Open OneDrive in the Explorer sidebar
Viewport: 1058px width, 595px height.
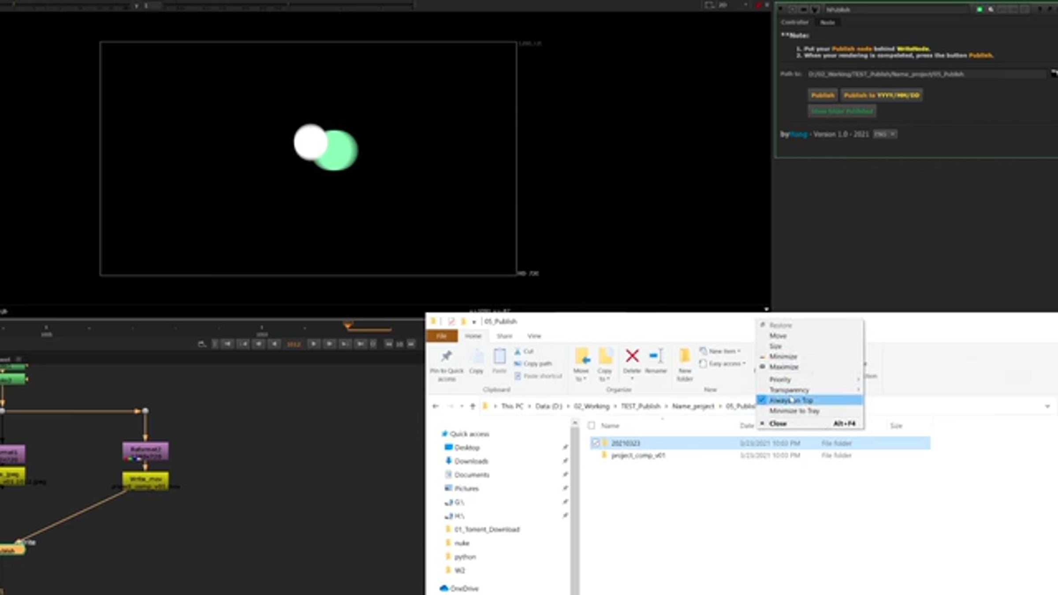[459, 588]
